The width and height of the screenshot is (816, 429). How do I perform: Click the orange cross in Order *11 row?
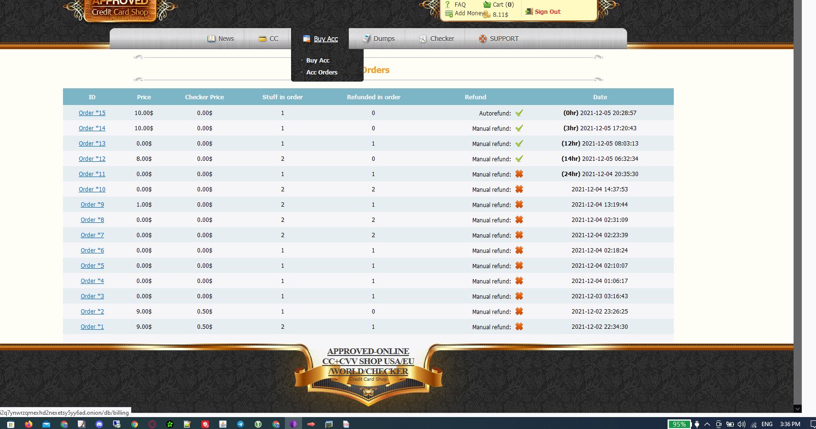[x=519, y=174]
